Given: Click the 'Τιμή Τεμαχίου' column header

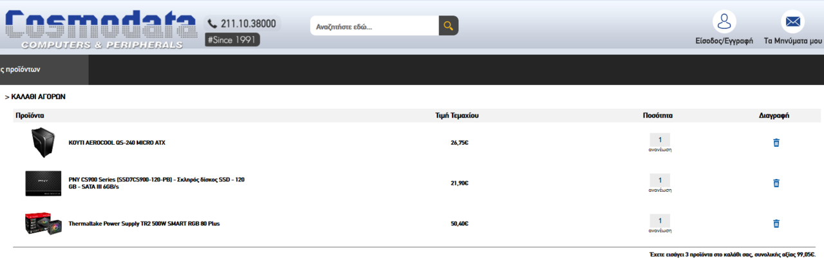Looking at the screenshot, I should point(457,116).
